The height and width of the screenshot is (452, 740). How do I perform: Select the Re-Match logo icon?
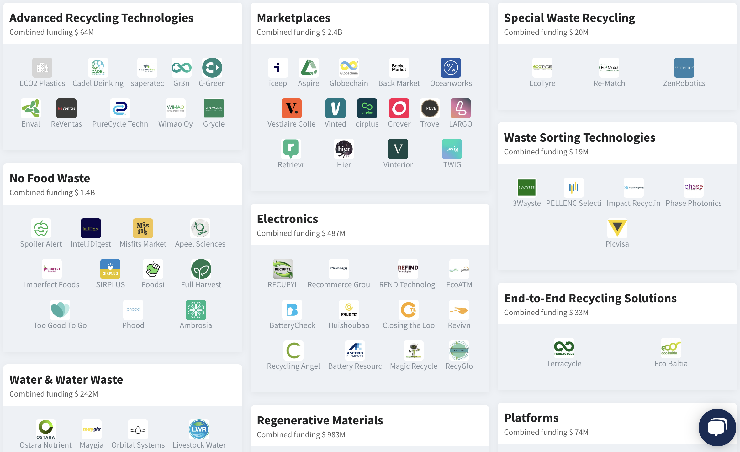tap(609, 68)
